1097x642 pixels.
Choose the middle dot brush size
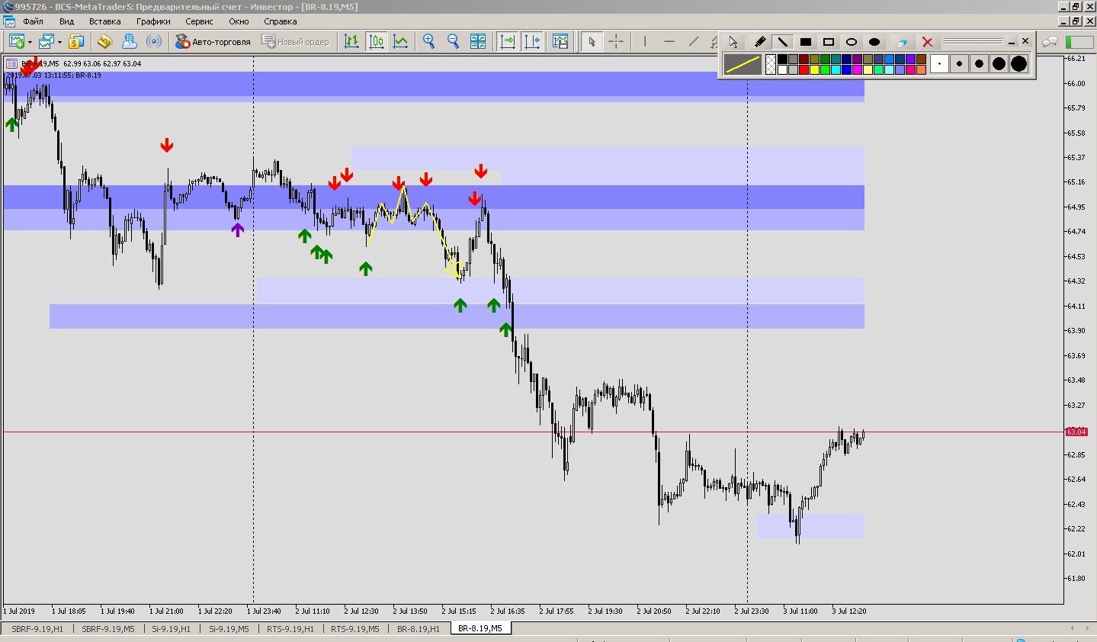tap(979, 64)
